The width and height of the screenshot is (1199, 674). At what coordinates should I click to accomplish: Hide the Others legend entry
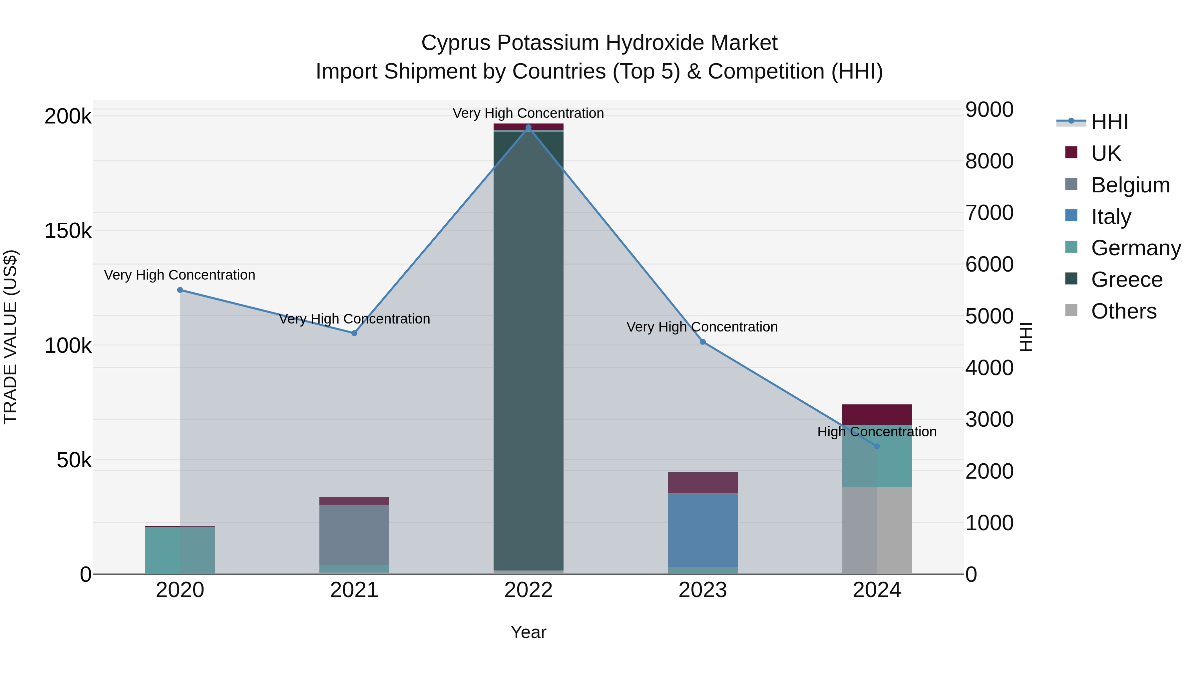point(1123,311)
